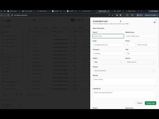Cancel the new lead form

[139, 103]
